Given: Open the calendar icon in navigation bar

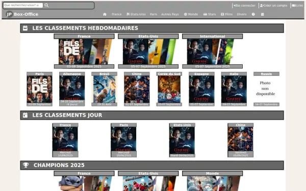Looking at the screenshot, I should (x=263, y=14).
